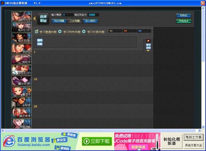Click the 输入等级 level input field
206x151 pixels.
68,15
